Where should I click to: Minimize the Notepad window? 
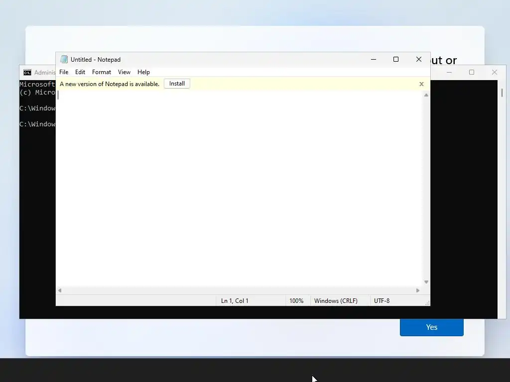pyautogui.click(x=374, y=60)
